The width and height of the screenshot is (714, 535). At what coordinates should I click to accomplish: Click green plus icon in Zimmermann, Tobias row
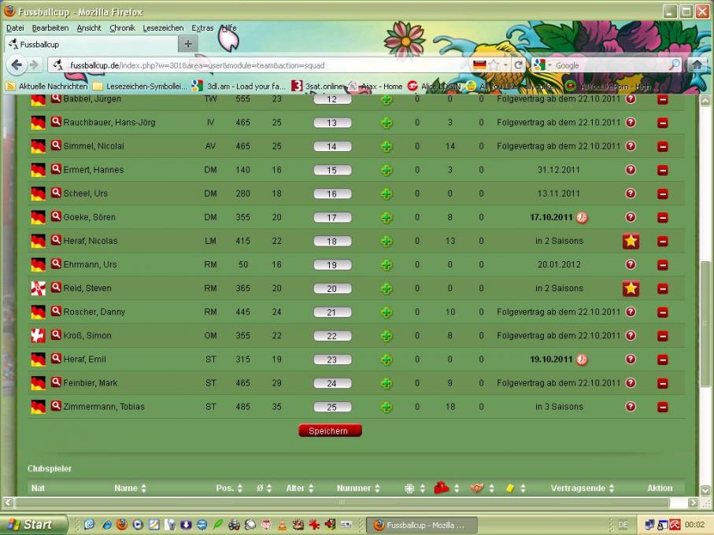point(386,407)
